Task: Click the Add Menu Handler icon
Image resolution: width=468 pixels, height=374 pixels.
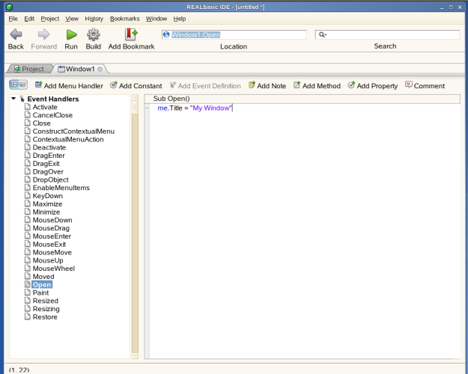Action: 38,85
